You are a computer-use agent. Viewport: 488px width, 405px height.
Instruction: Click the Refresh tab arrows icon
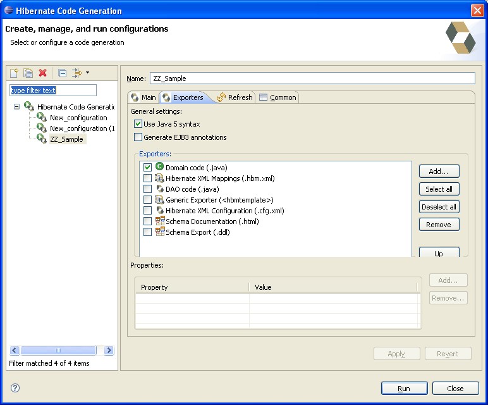click(x=221, y=97)
